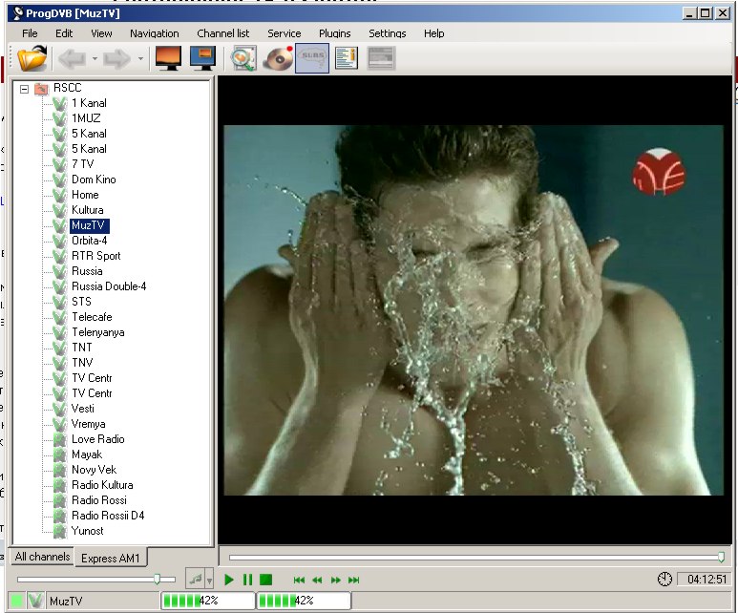738x613 pixels.
Task: Click the blue-screen monitor toolbar icon
Action: pyautogui.click(x=202, y=59)
